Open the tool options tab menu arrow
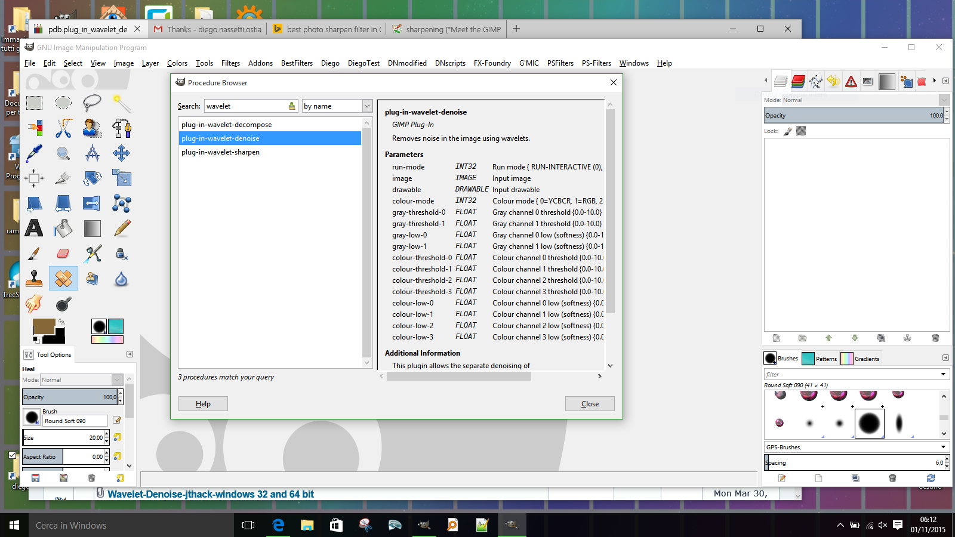The image size is (955, 537). [x=130, y=354]
